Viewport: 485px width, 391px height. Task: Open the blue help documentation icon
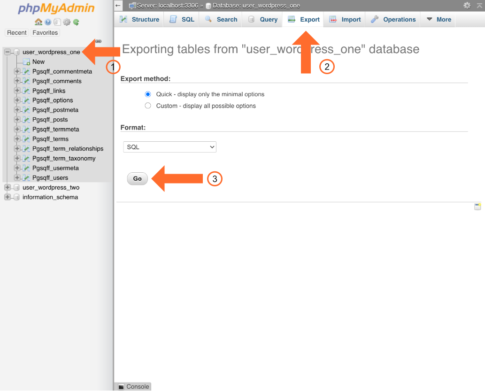[x=48, y=22]
